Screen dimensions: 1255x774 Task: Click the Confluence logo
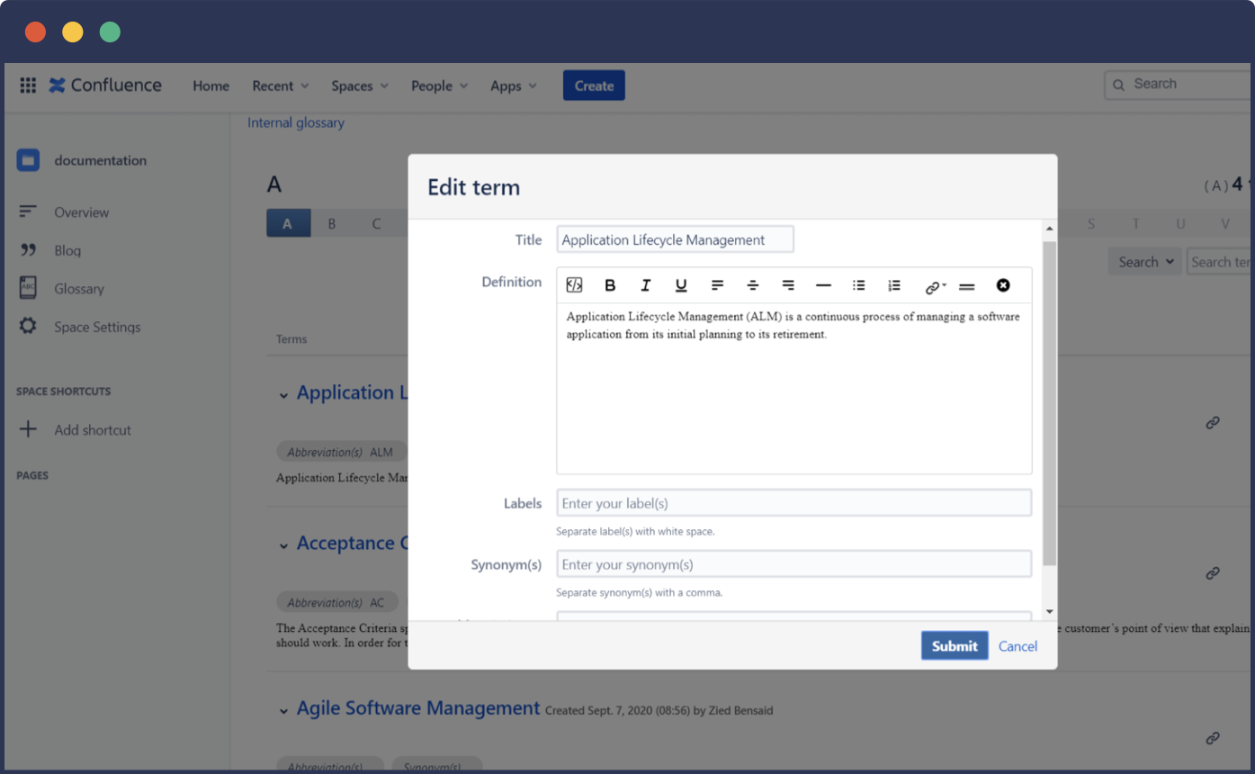105,85
